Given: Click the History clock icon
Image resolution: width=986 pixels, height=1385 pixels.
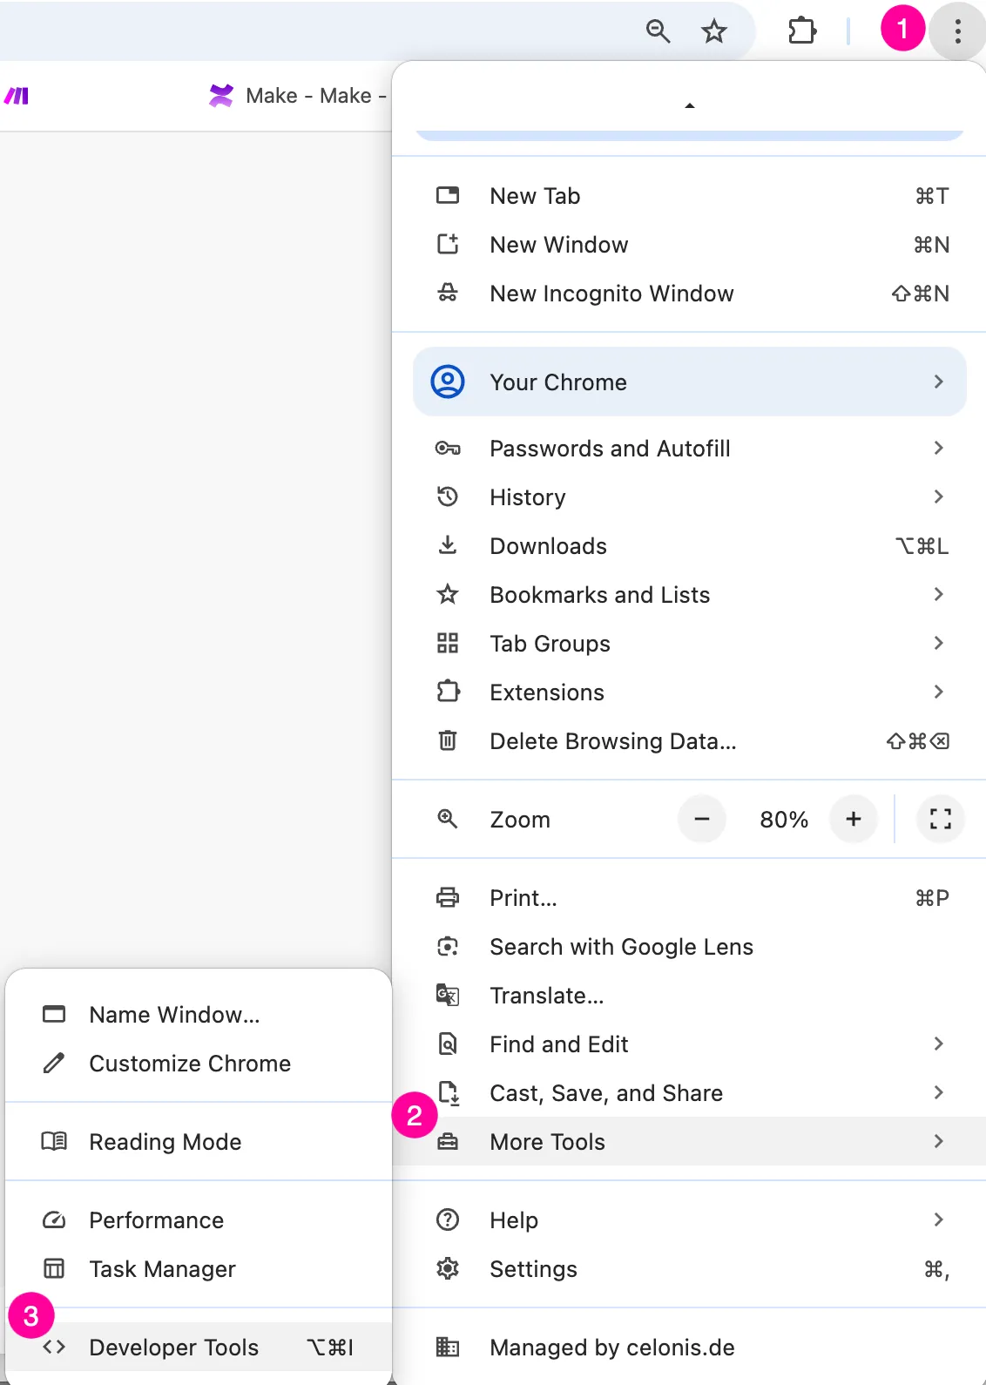Looking at the screenshot, I should click(448, 497).
